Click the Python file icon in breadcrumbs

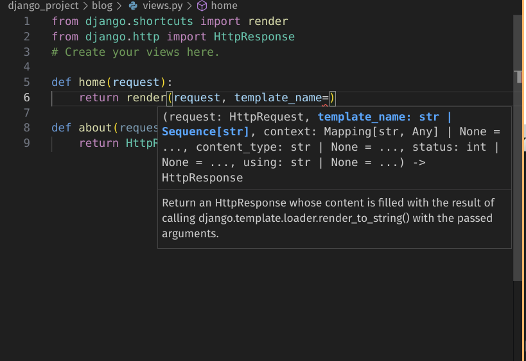[133, 6]
